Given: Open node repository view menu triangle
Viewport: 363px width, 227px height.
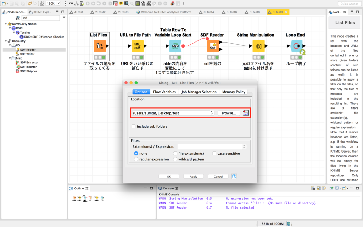Looking at the screenshot, I should [64, 17].
